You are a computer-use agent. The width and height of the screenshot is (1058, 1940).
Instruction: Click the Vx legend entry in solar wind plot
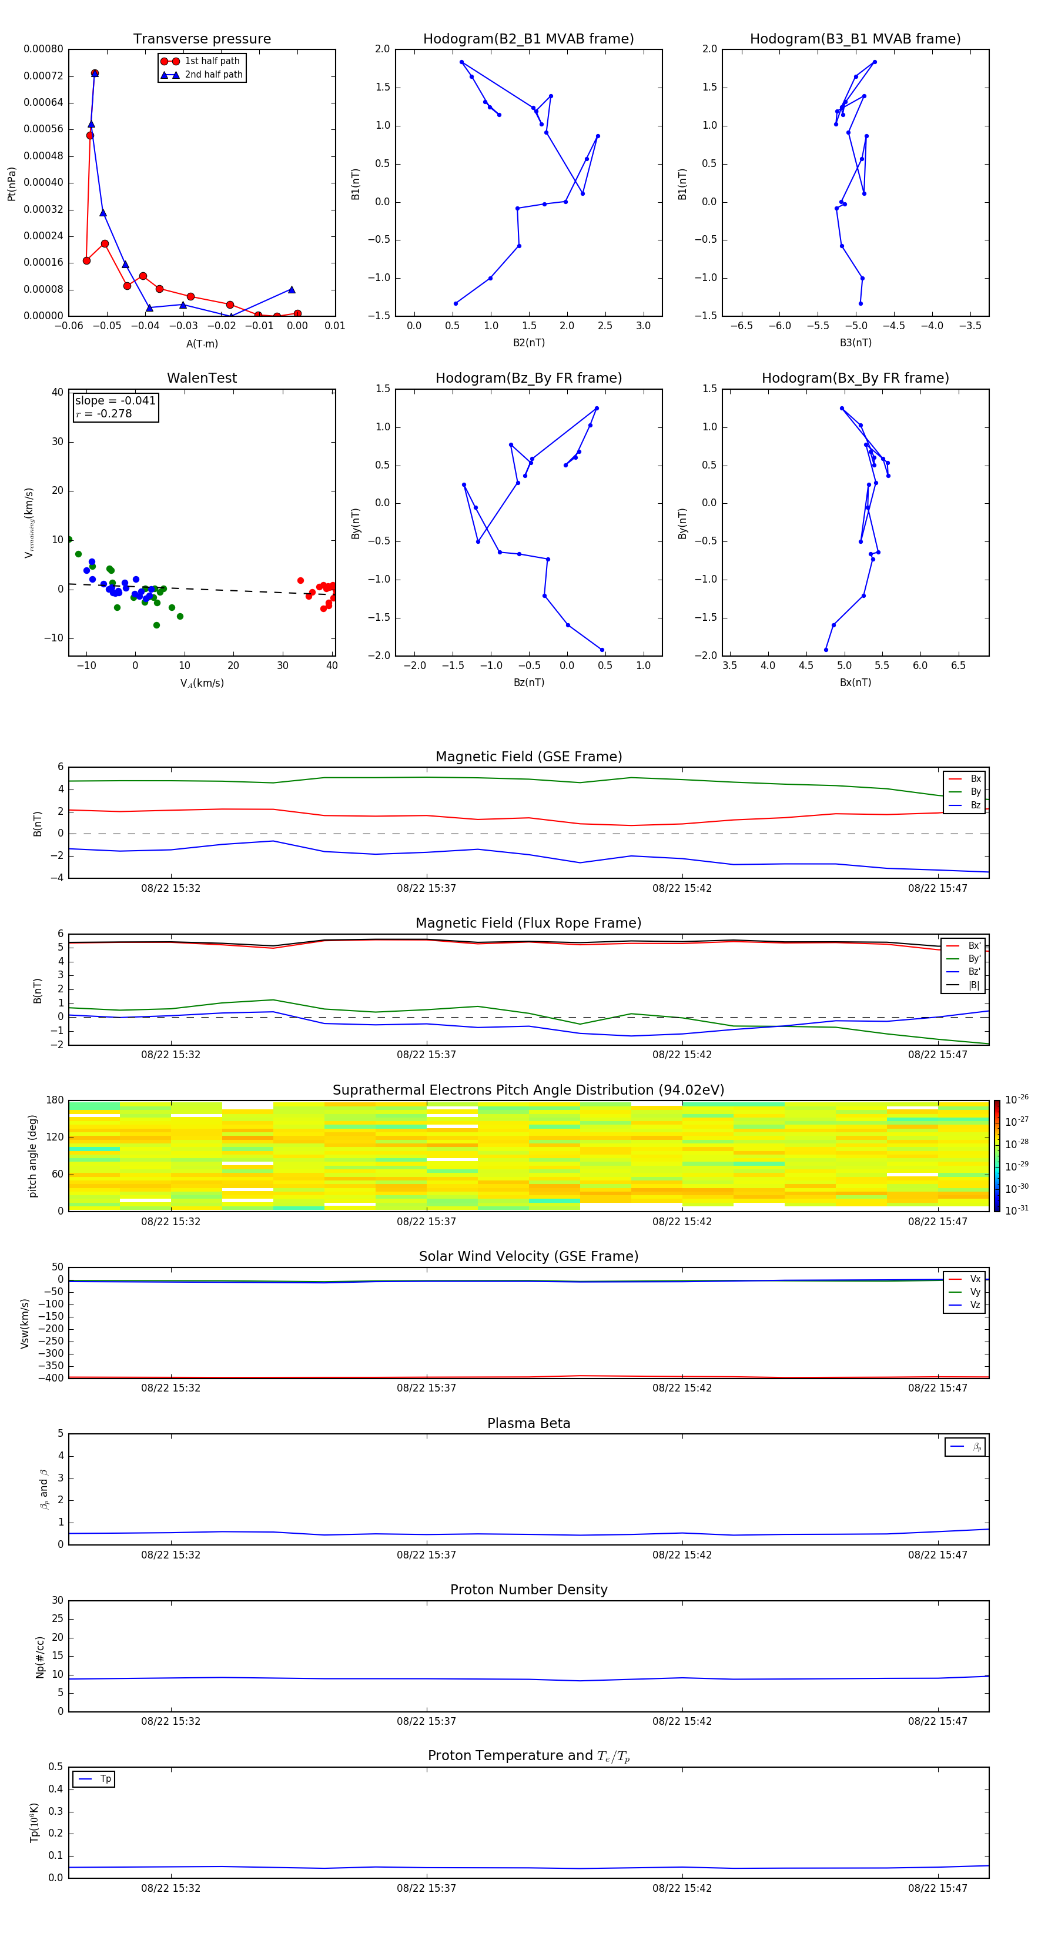pyautogui.click(x=965, y=1279)
